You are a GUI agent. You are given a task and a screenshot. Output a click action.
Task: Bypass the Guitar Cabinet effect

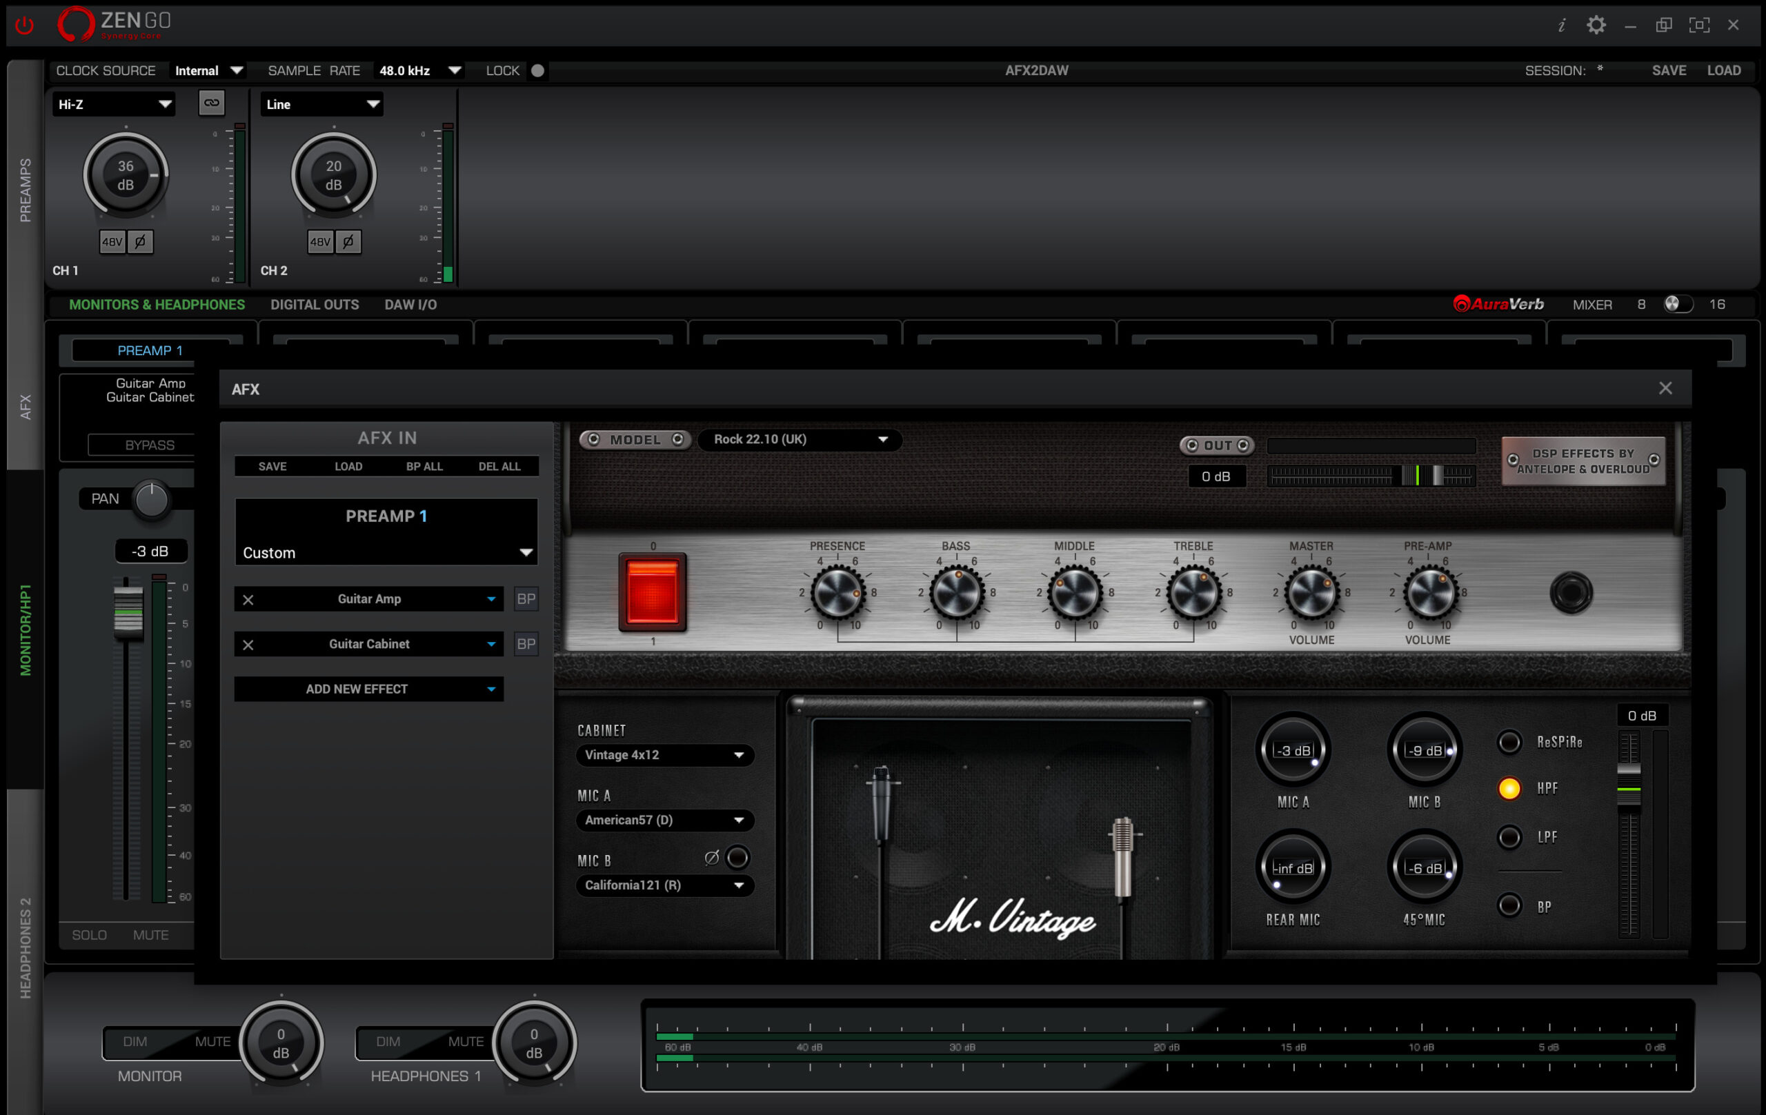pyautogui.click(x=526, y=644)
